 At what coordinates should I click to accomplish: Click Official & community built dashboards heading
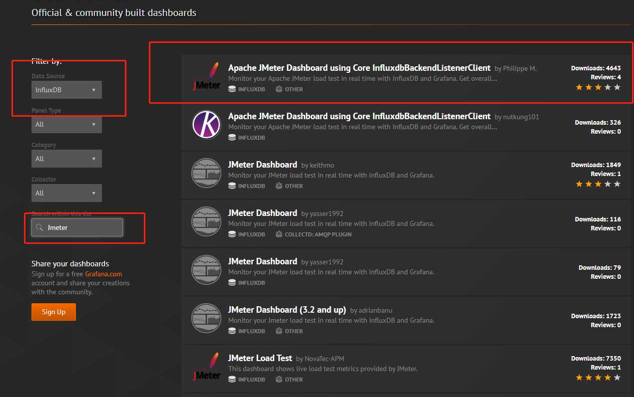114,12
